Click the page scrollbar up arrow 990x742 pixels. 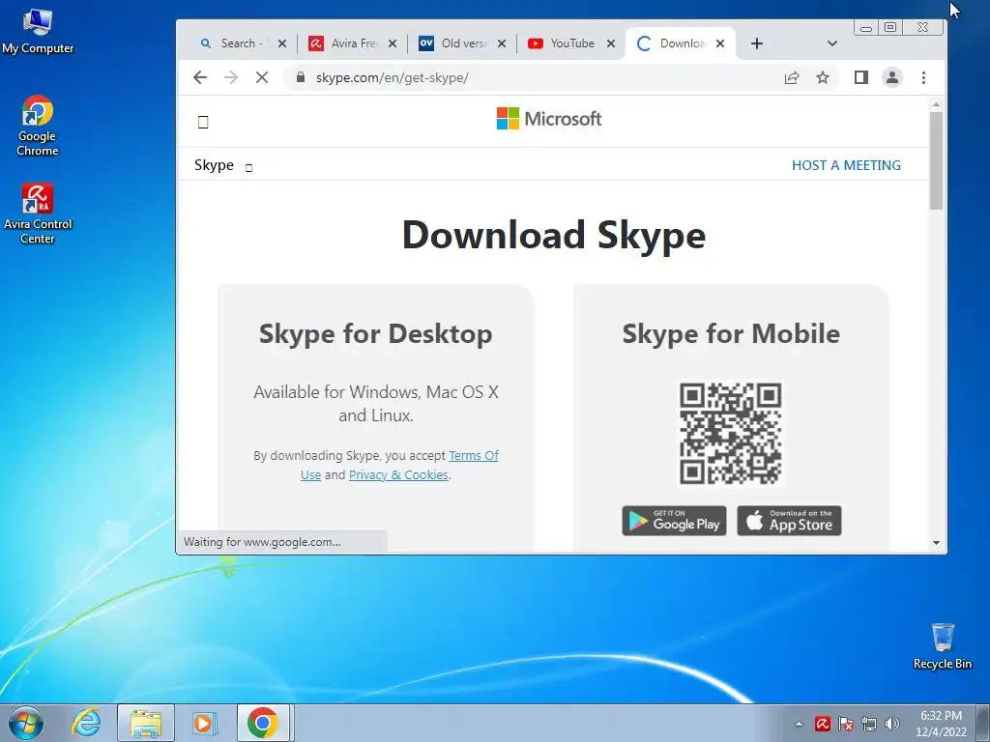pos(936,104)
